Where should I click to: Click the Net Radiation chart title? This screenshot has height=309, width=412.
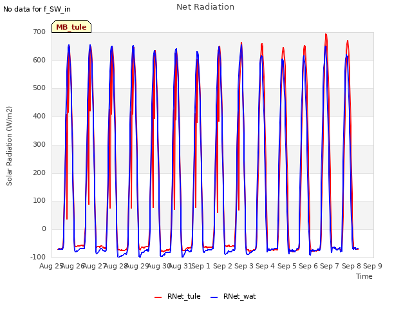[205, 7]
